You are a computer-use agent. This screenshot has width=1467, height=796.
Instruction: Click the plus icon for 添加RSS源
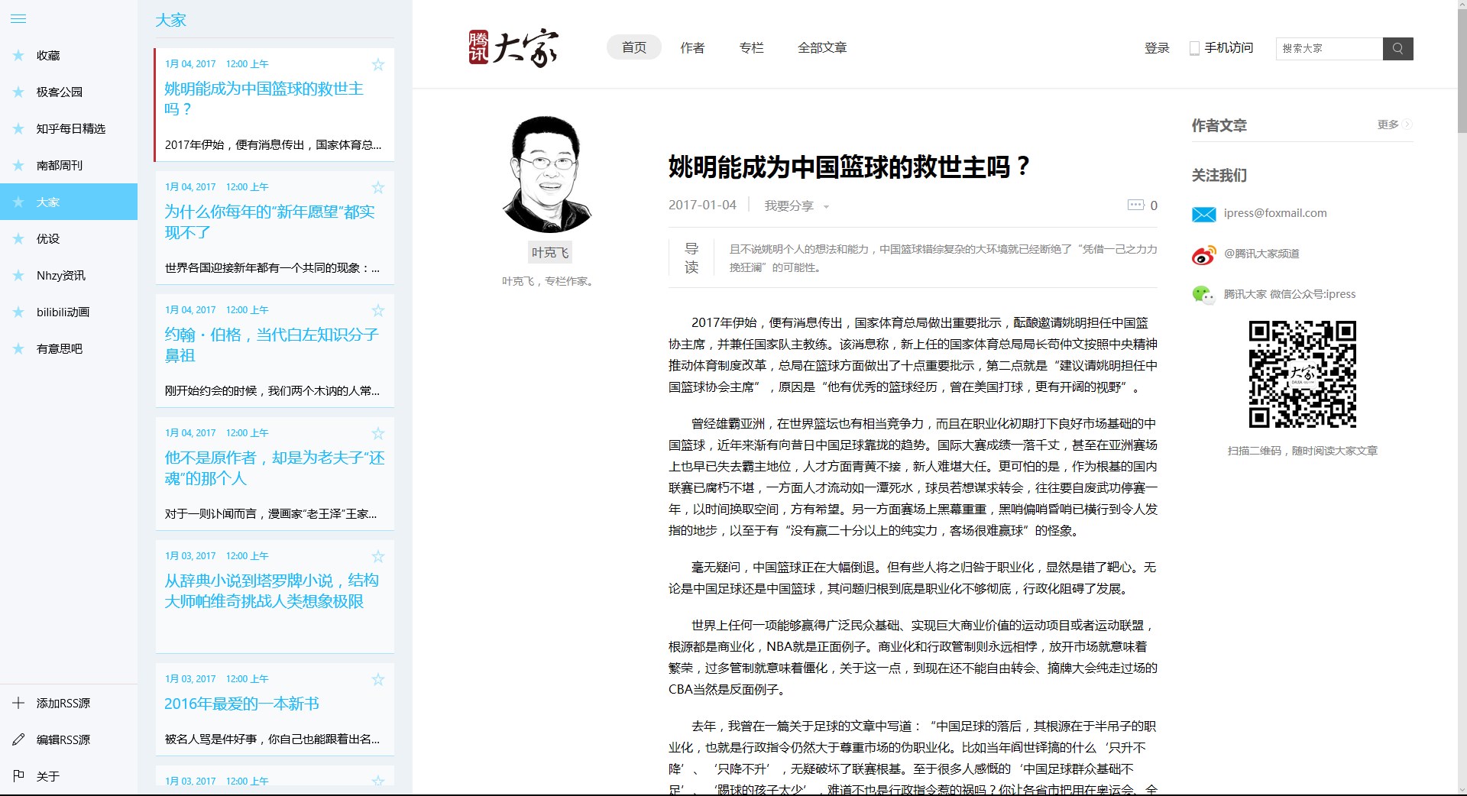coord(18,703)
